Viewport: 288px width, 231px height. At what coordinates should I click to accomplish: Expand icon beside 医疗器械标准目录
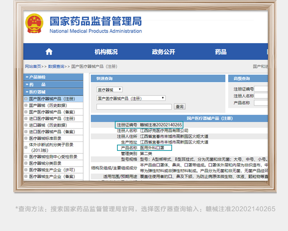(26, 138)
